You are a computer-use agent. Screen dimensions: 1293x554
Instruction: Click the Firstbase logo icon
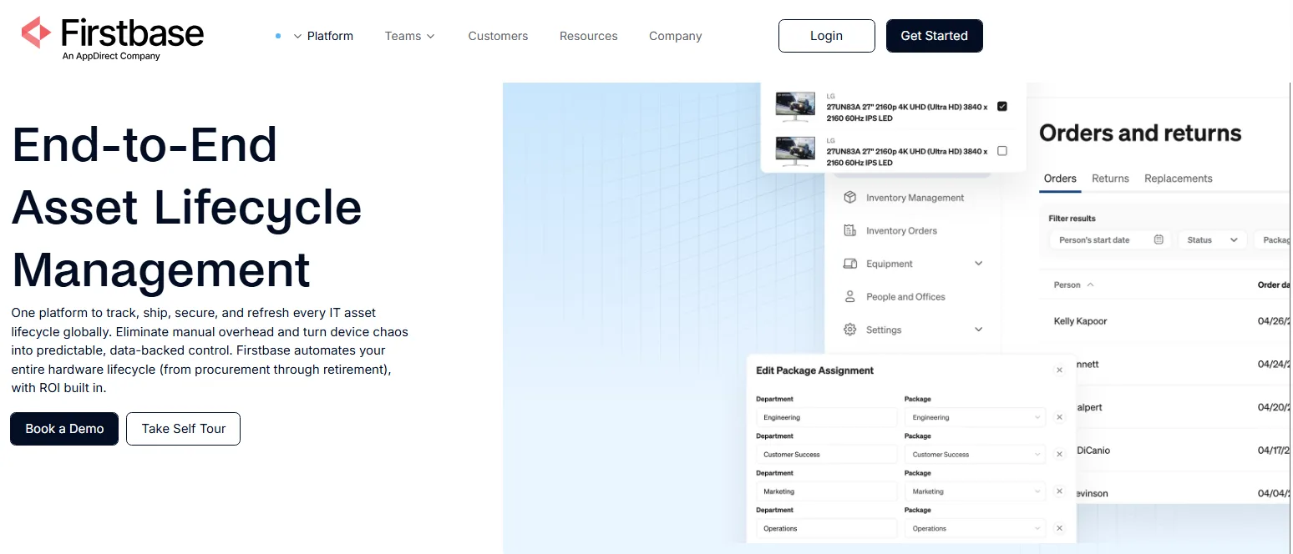(x=37, y=33)
